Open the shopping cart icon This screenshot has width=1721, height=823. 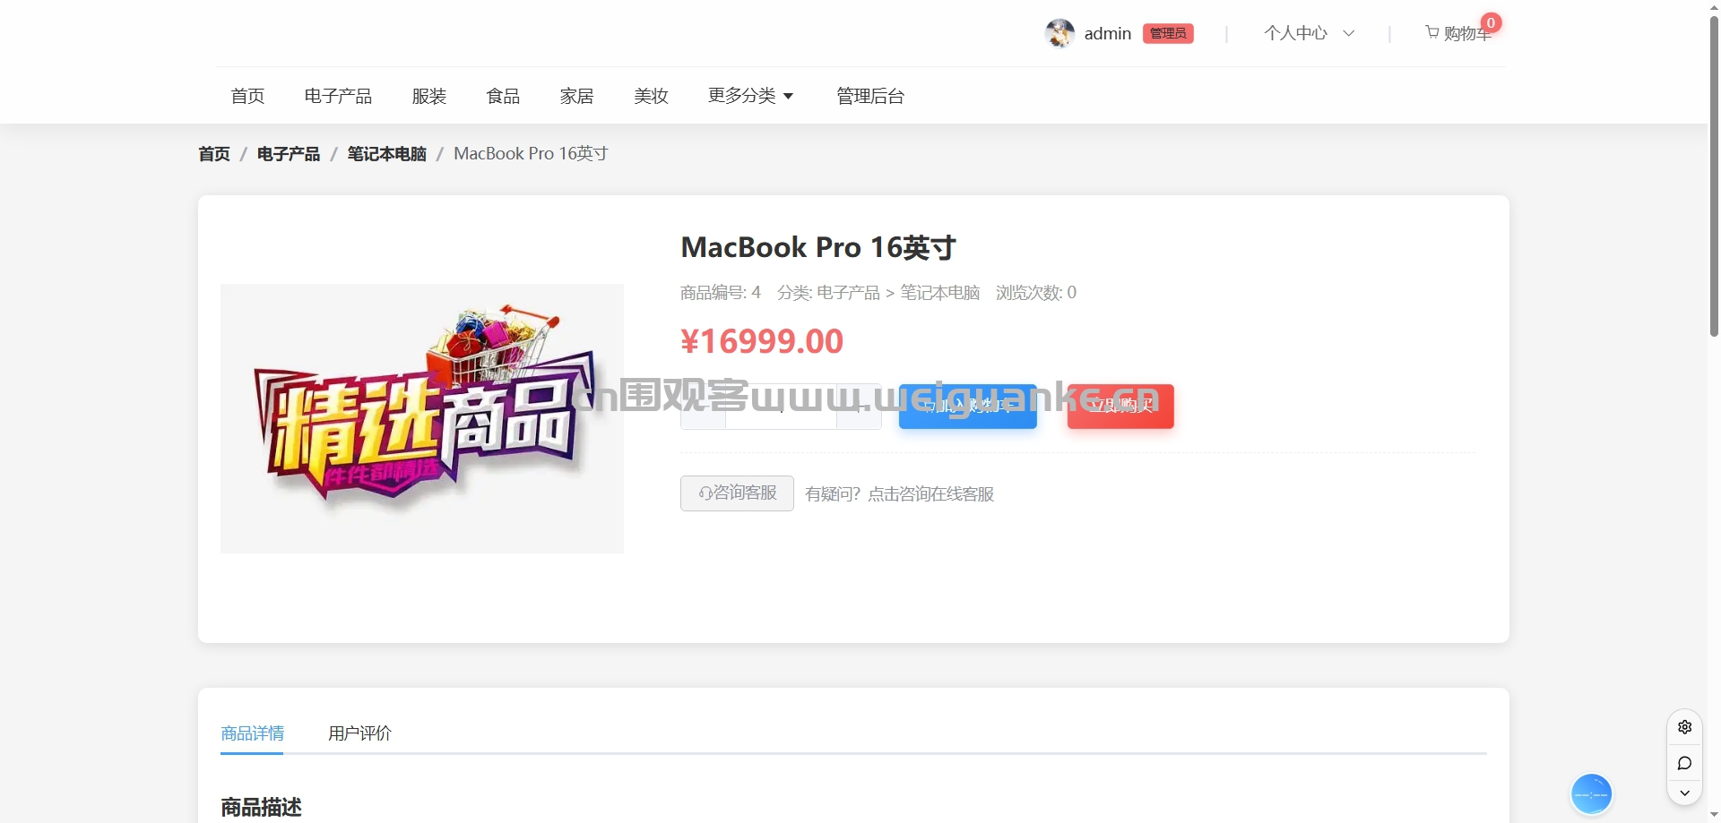pos(1432,32)
